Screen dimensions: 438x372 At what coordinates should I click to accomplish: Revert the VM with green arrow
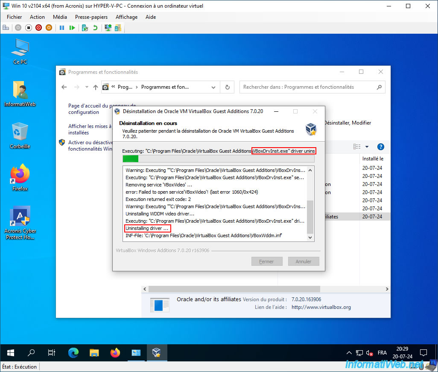point(95,28)
